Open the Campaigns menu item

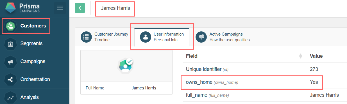[x=33, y=61]
